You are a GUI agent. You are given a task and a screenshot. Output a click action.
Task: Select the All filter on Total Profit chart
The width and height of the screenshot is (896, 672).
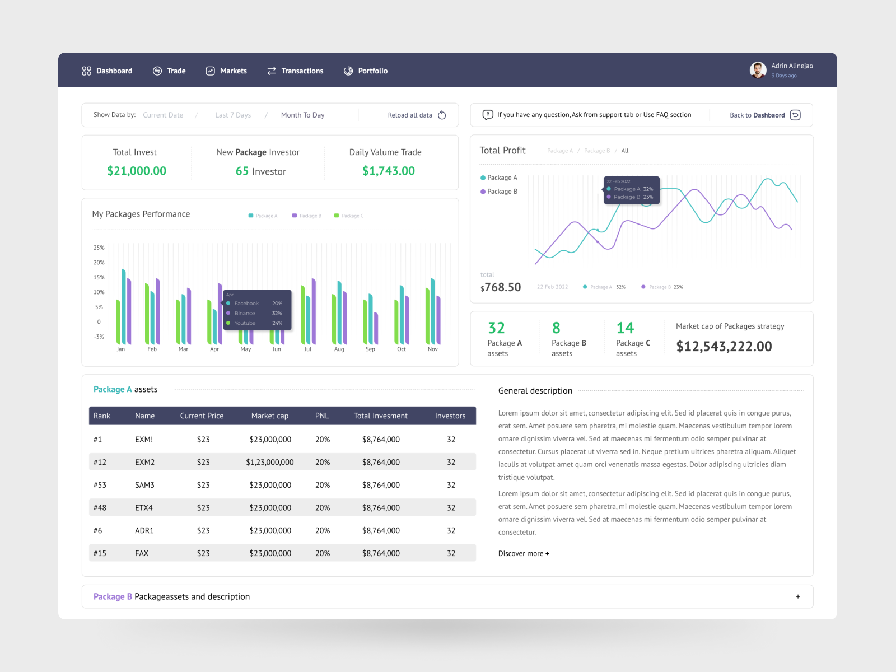(625, 151)
